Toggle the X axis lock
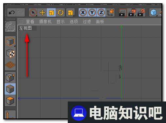 (83, 12)
